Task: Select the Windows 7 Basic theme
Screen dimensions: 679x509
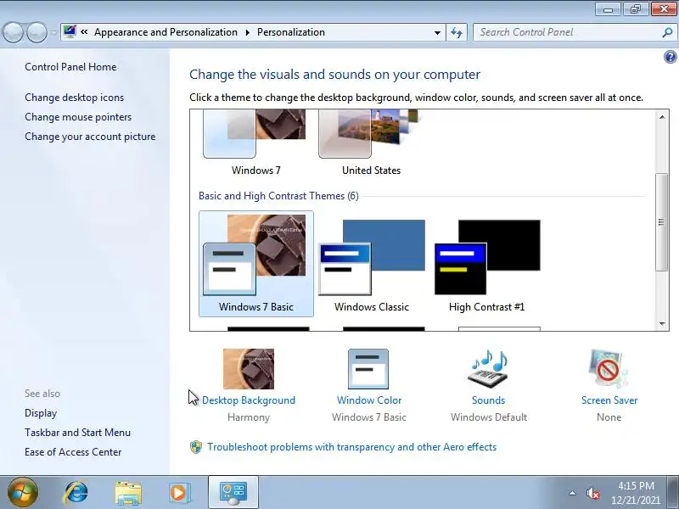Action: click(x=256, y=264)
